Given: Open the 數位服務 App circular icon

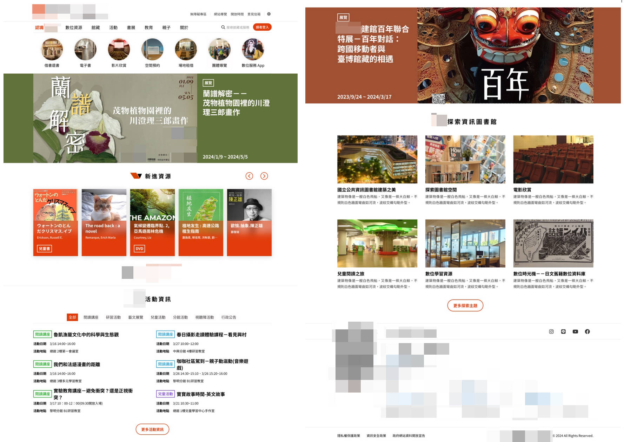Looking at the screenshot, I should coord(253,49).
